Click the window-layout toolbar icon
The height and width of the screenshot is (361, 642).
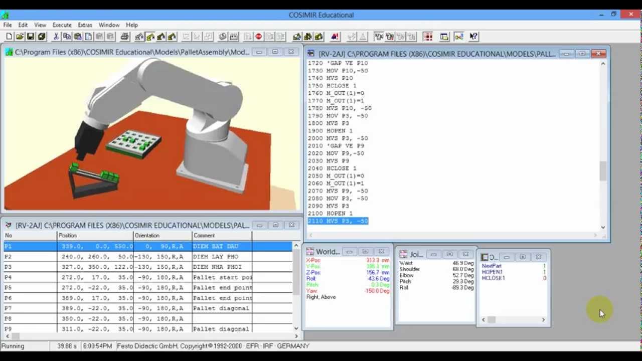pyautogui.click(x=444, y=37)
